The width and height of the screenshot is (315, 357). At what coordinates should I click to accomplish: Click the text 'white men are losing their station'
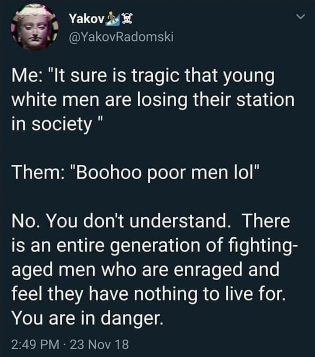tap(153, 100)
